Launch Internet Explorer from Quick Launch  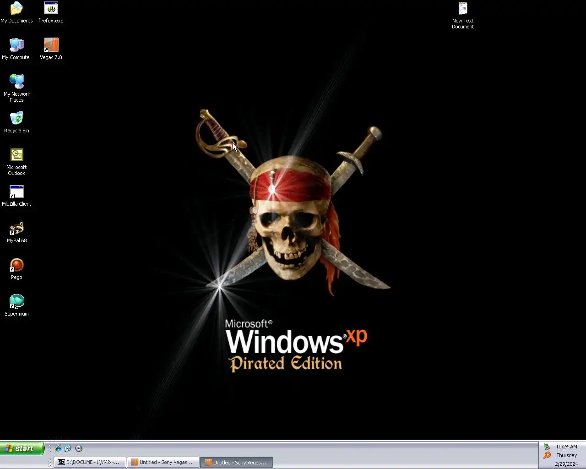58,448
